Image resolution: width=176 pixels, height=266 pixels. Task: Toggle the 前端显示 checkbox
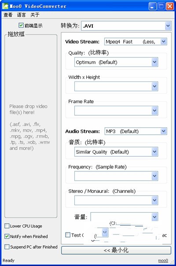[21, 26]
